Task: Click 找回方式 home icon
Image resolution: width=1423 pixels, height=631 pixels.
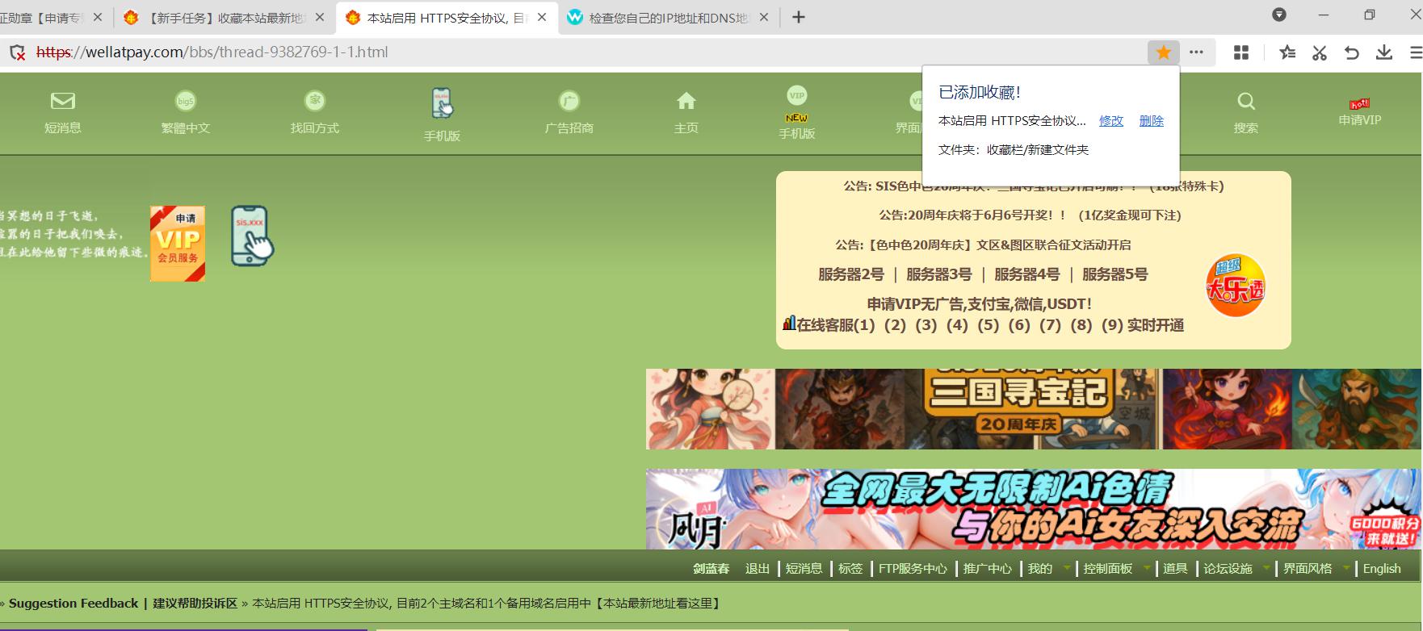Action: 314,101
